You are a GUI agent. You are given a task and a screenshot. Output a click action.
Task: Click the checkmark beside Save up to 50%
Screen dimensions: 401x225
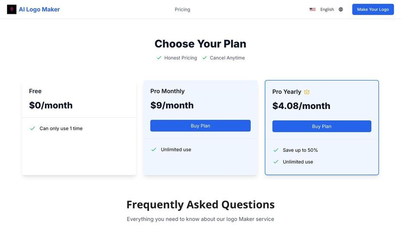pos(276,150)
